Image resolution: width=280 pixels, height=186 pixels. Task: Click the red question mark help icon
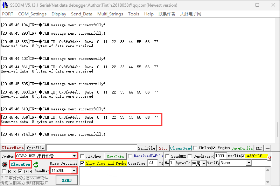click(269, 158)
